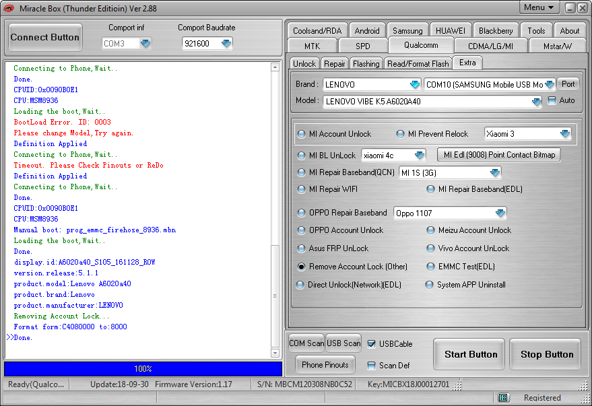
Task: Open the Read/Format Flash sub-tab
Action: click(418, 63)
